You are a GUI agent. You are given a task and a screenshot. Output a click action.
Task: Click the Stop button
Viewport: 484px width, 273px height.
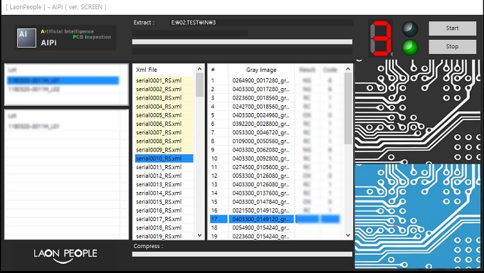452,47
